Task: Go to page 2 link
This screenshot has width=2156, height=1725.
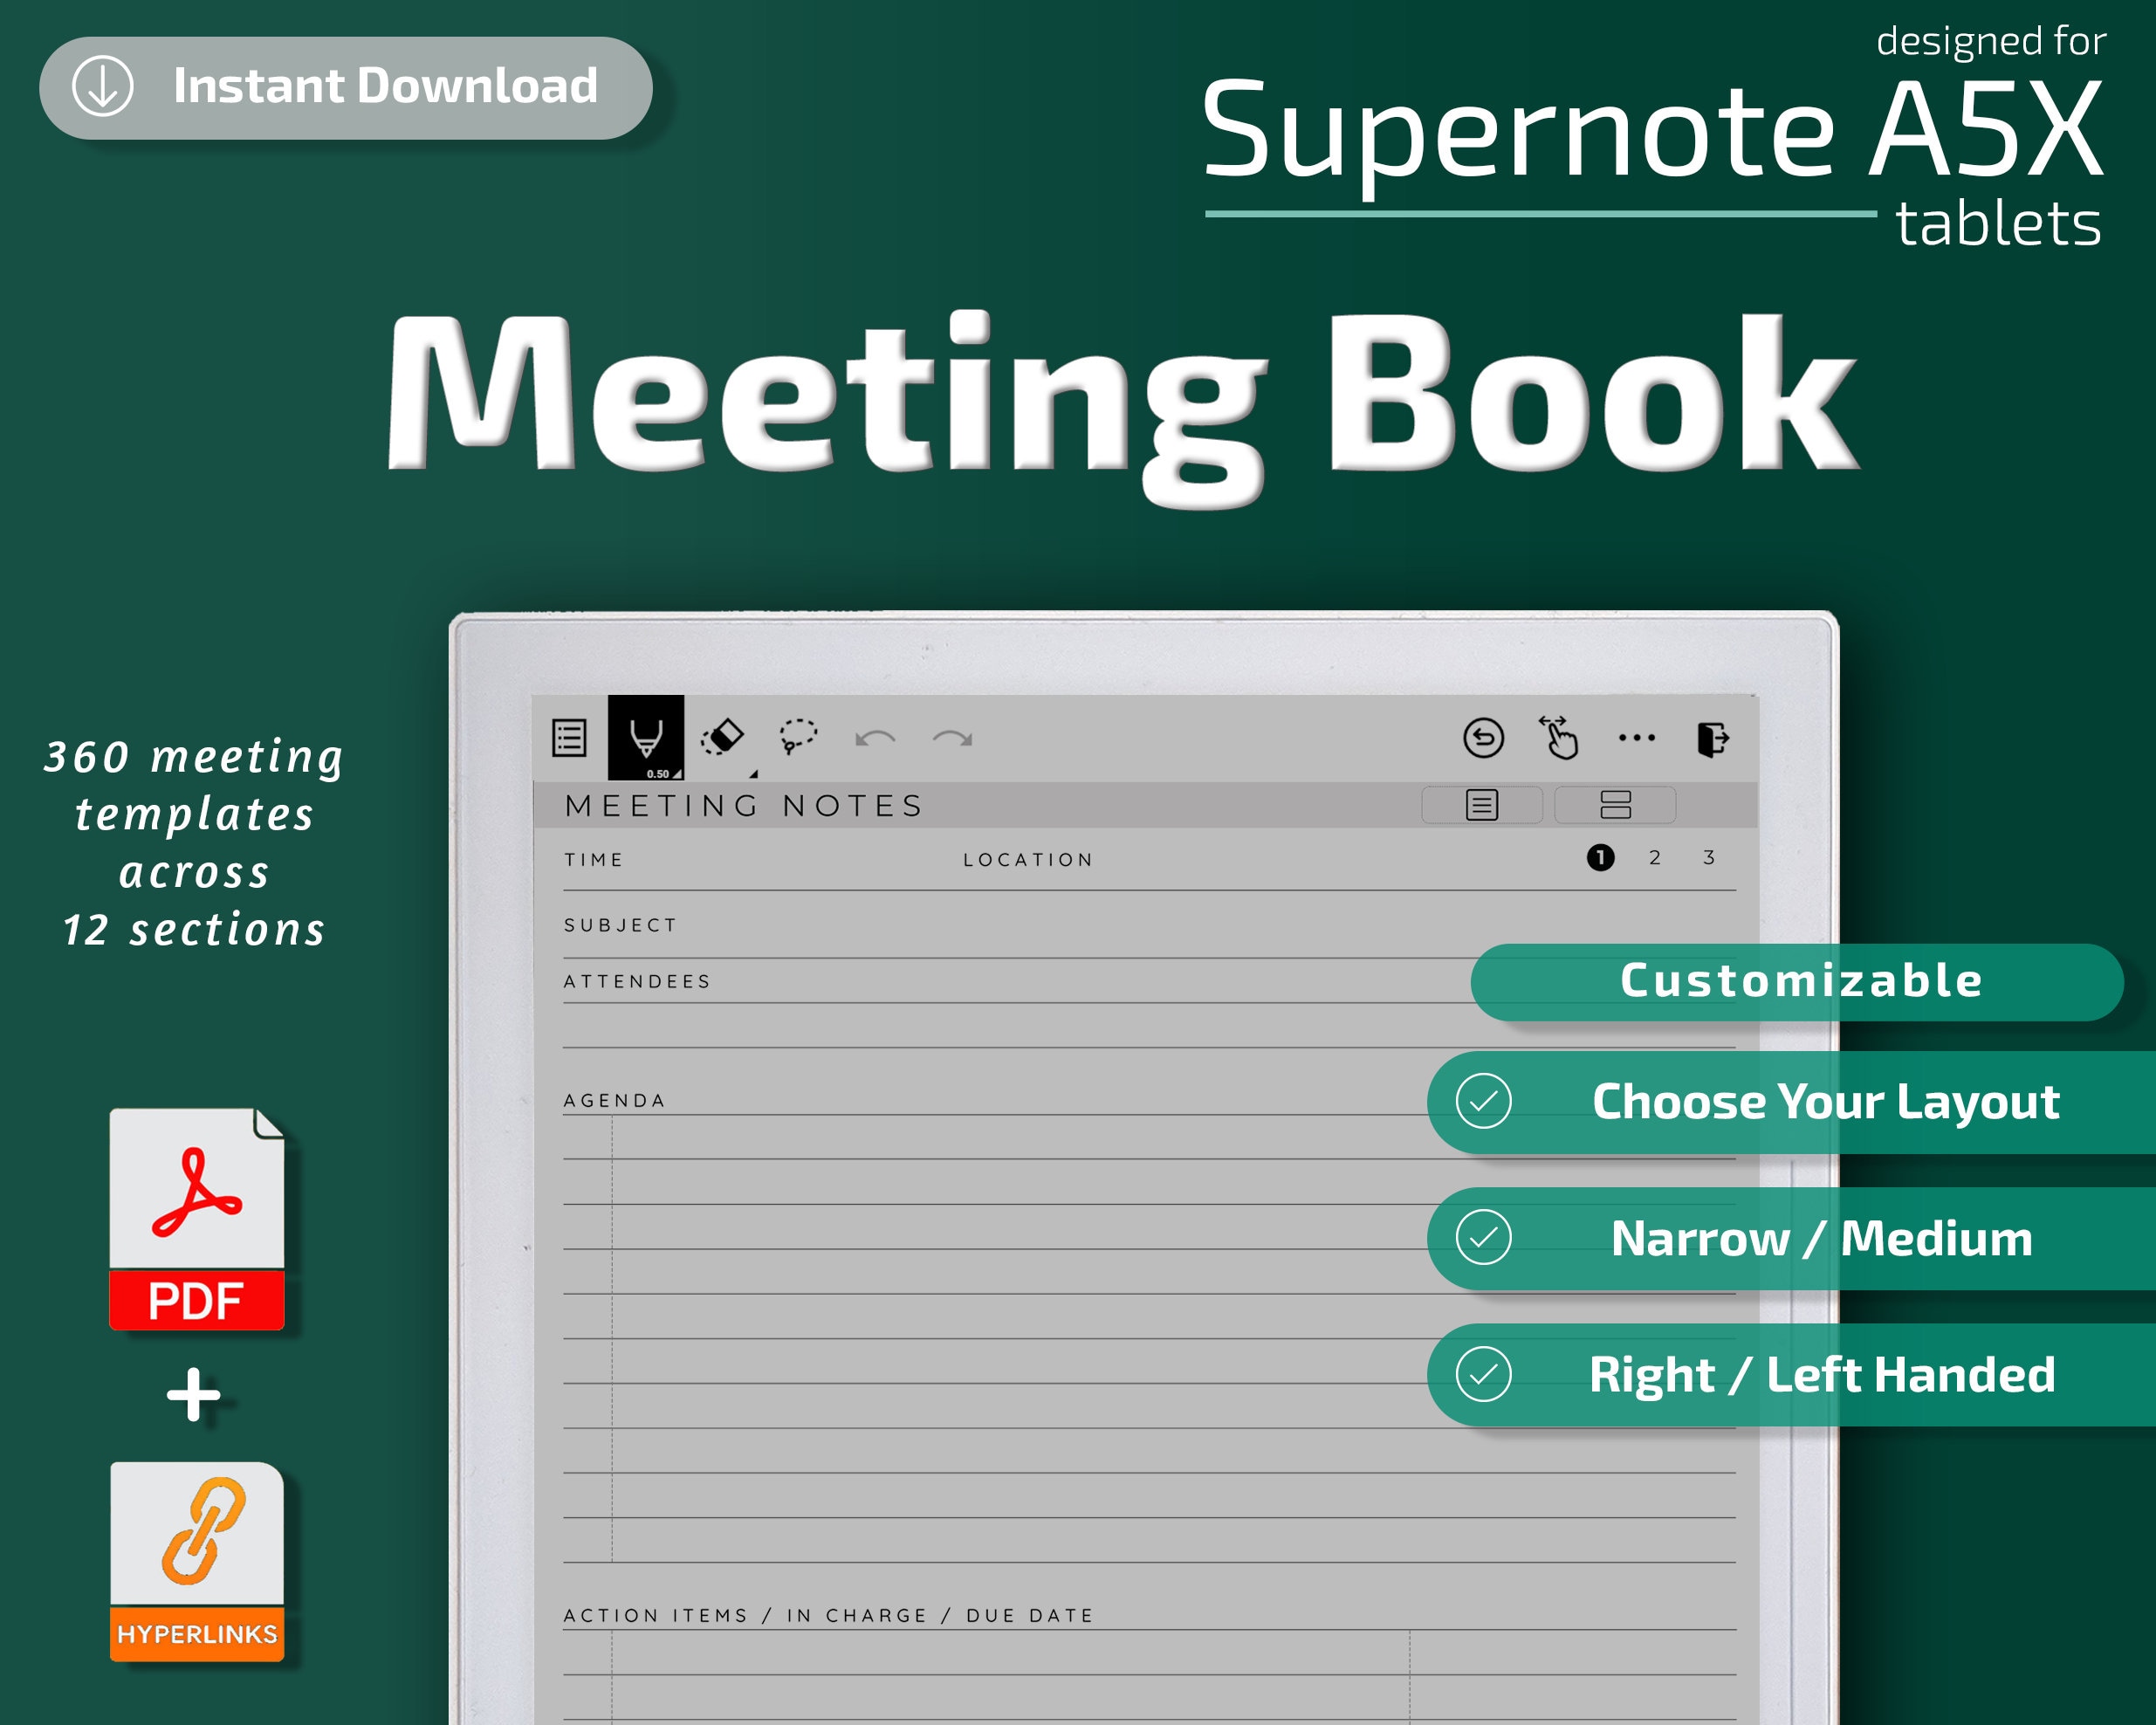Action: [x=1655, y=858]
